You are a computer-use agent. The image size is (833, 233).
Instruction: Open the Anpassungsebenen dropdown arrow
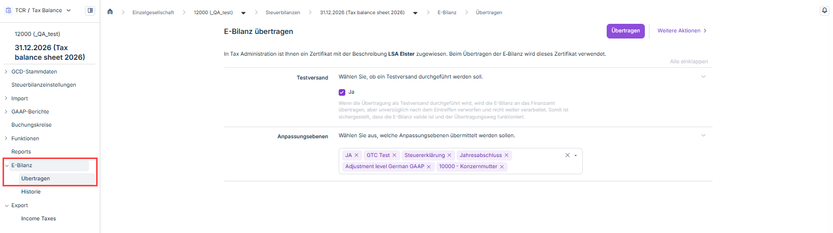(x=576, y=156)
